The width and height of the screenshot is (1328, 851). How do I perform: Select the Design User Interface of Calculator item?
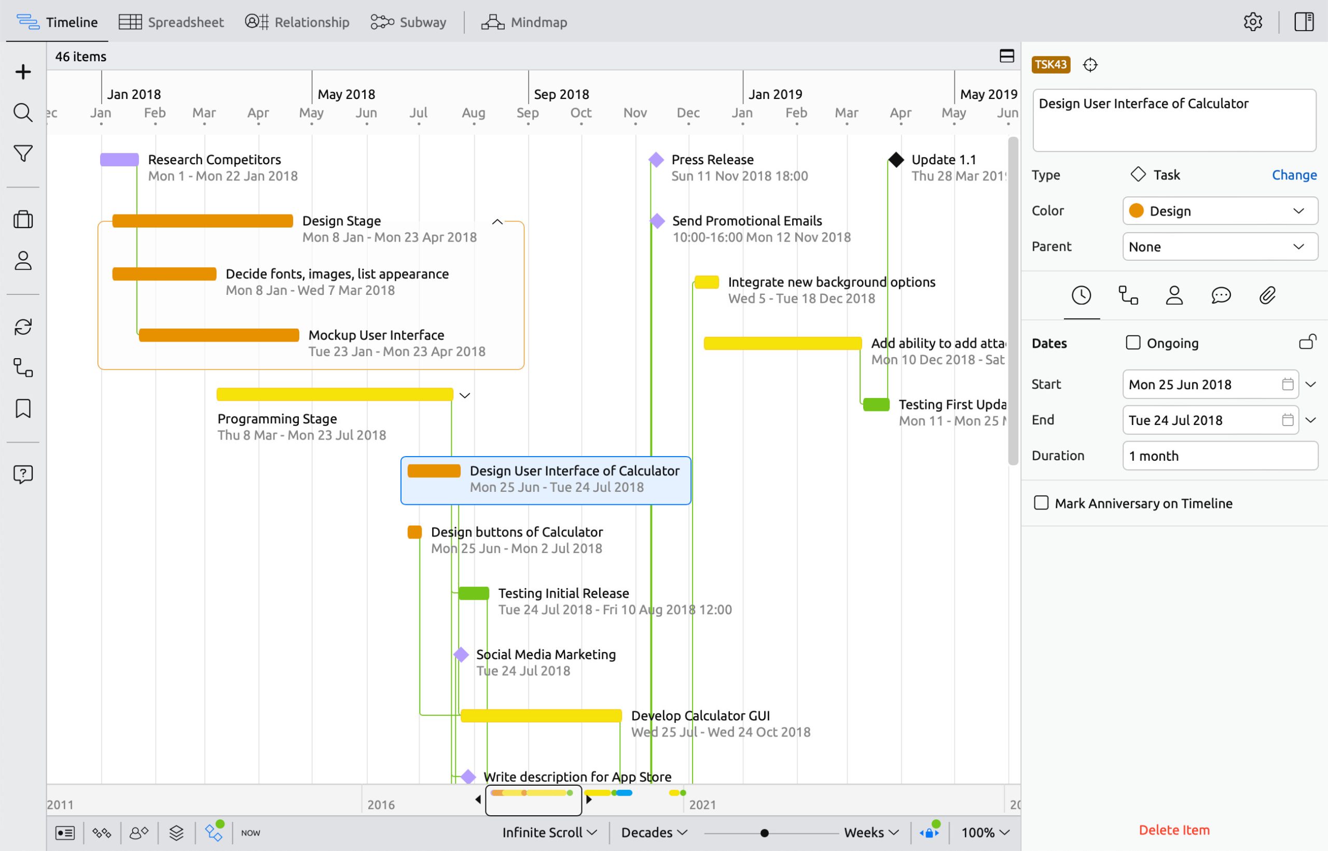(x=545, y=480)
